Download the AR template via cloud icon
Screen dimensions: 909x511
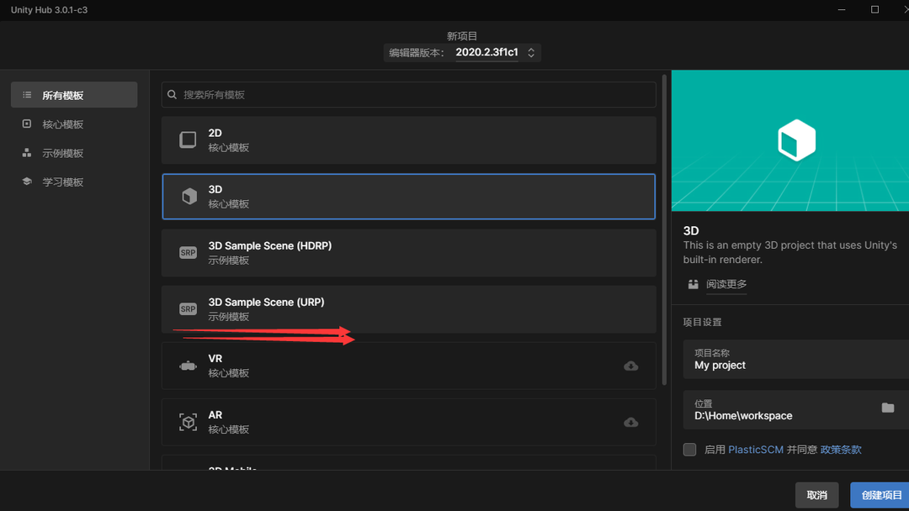[630, 422]
